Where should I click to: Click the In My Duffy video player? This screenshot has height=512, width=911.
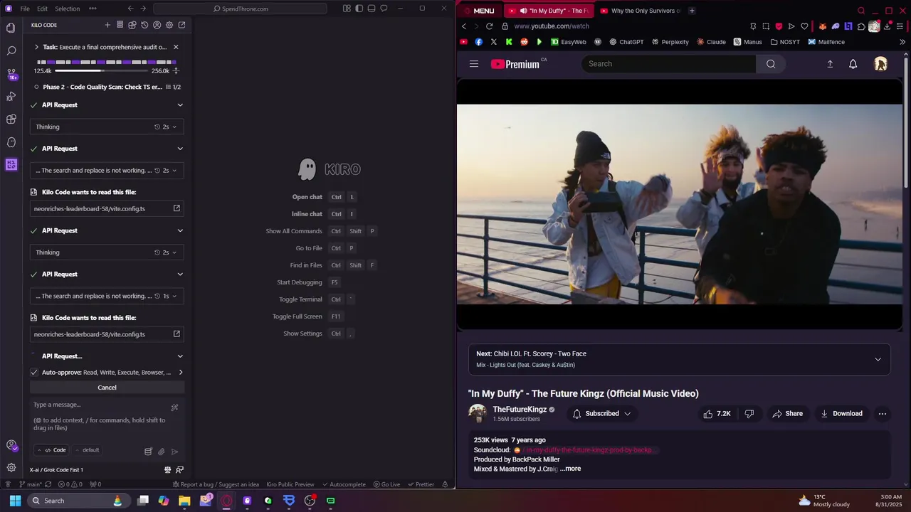click(x=679, y=205)
